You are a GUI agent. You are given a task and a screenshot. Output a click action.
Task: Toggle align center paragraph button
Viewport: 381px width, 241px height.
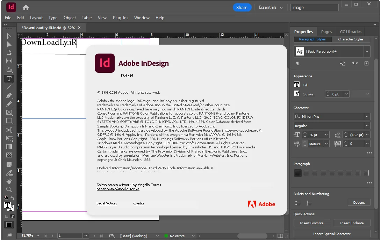(x=306, y=173)
